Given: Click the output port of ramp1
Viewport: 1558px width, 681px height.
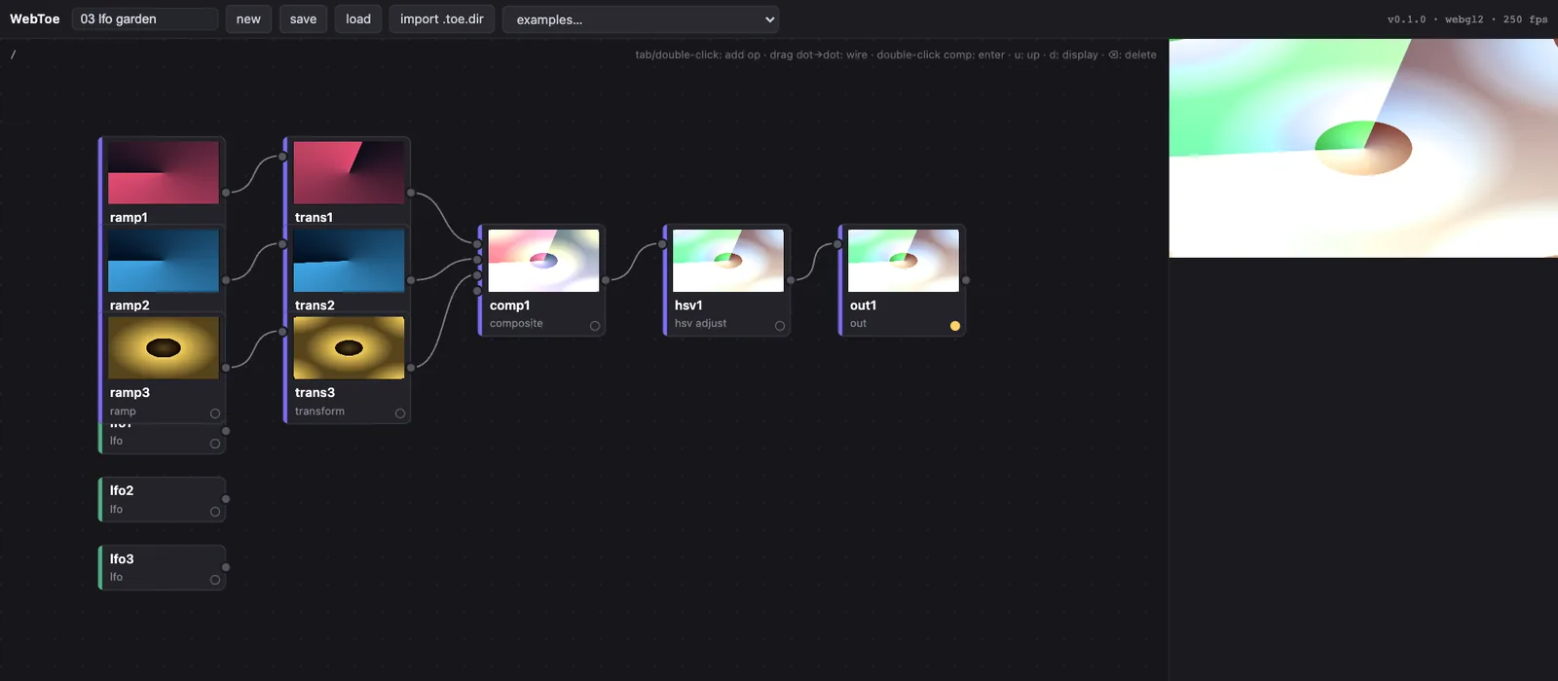Looking at the screenshot, I should 226,193.
